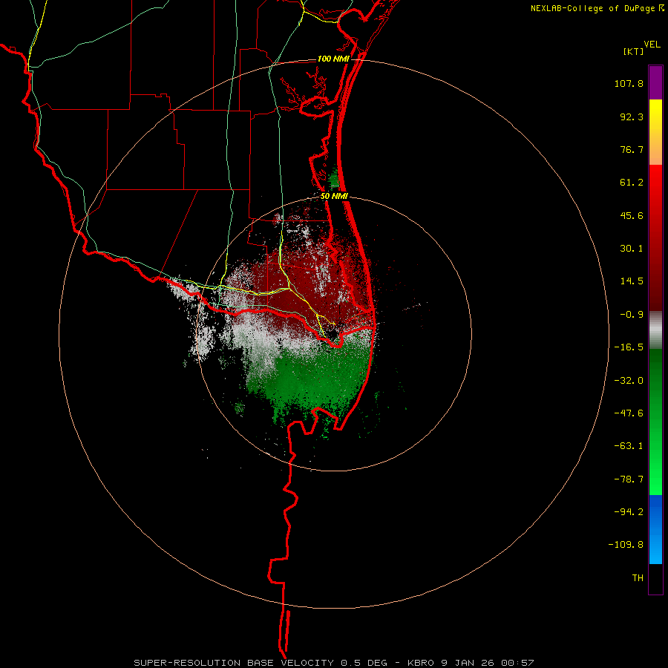This screenshot has height=668, width=668.
Task: Click the 61.2 legend value
Action: [x=632, y=183]
